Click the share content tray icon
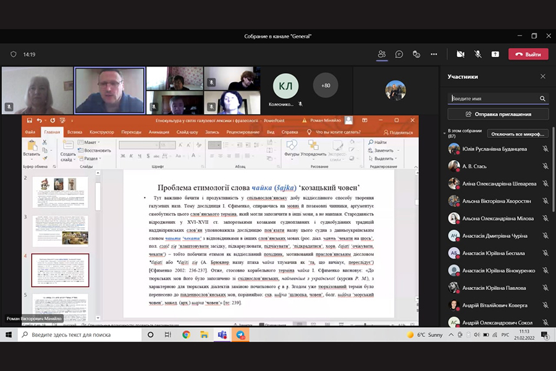The width and height of the screenshot is (556, 371). pos(495,54)
